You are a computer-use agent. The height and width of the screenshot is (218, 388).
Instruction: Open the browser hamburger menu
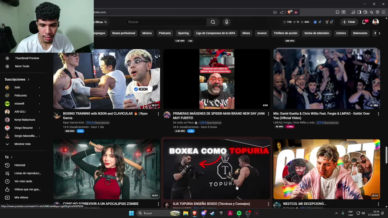point(383,12)
